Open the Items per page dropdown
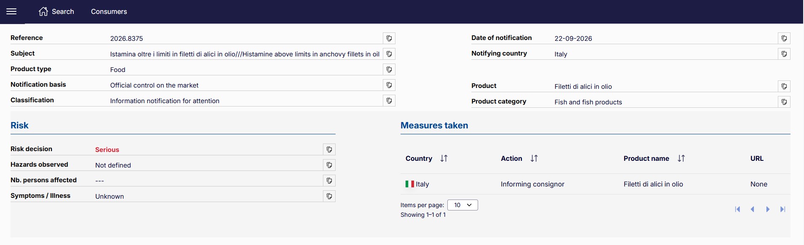Viewport: 804px width, 245px height. click(463, 205)
